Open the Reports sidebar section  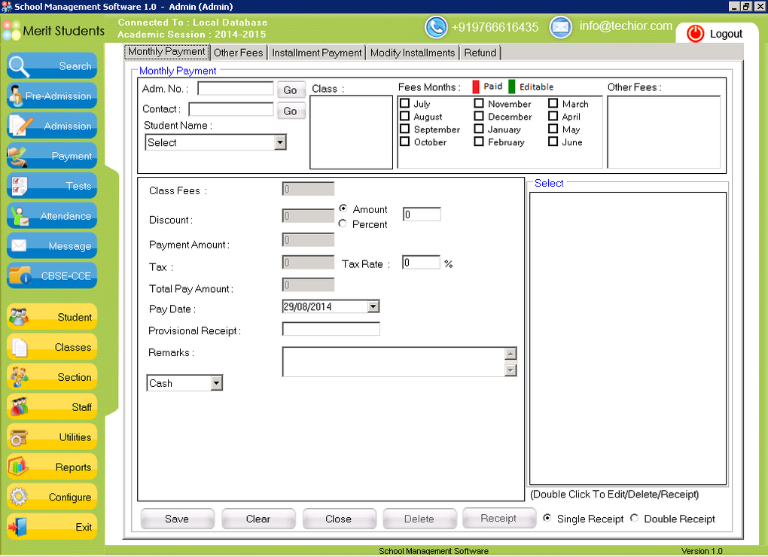[x=52, y=467]
